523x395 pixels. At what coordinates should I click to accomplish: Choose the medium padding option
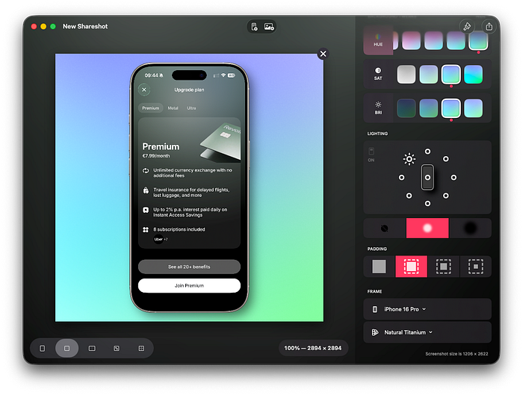coord(443,267)
